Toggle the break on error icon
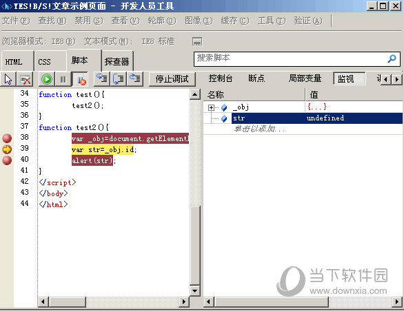This screenshot has height=311, width=404. (x=81, y=79)
